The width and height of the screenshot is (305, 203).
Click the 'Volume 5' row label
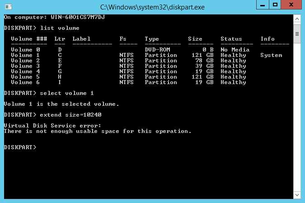pos(25,77)
